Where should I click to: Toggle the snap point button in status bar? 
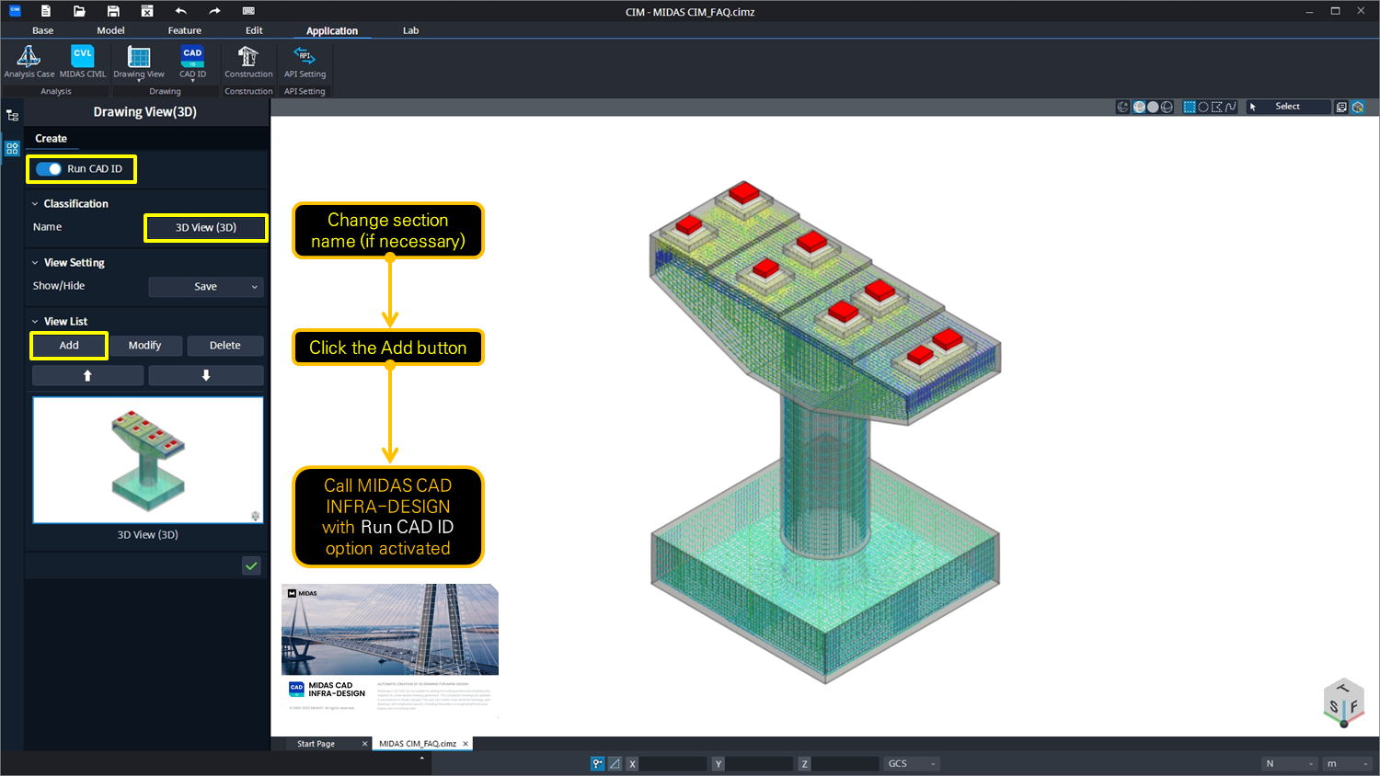click(597, 764)
